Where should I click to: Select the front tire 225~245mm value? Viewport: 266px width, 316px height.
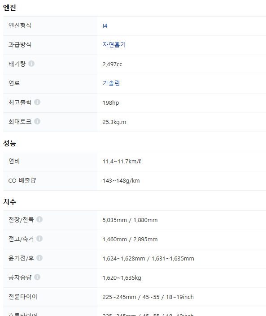click(148, 297)
